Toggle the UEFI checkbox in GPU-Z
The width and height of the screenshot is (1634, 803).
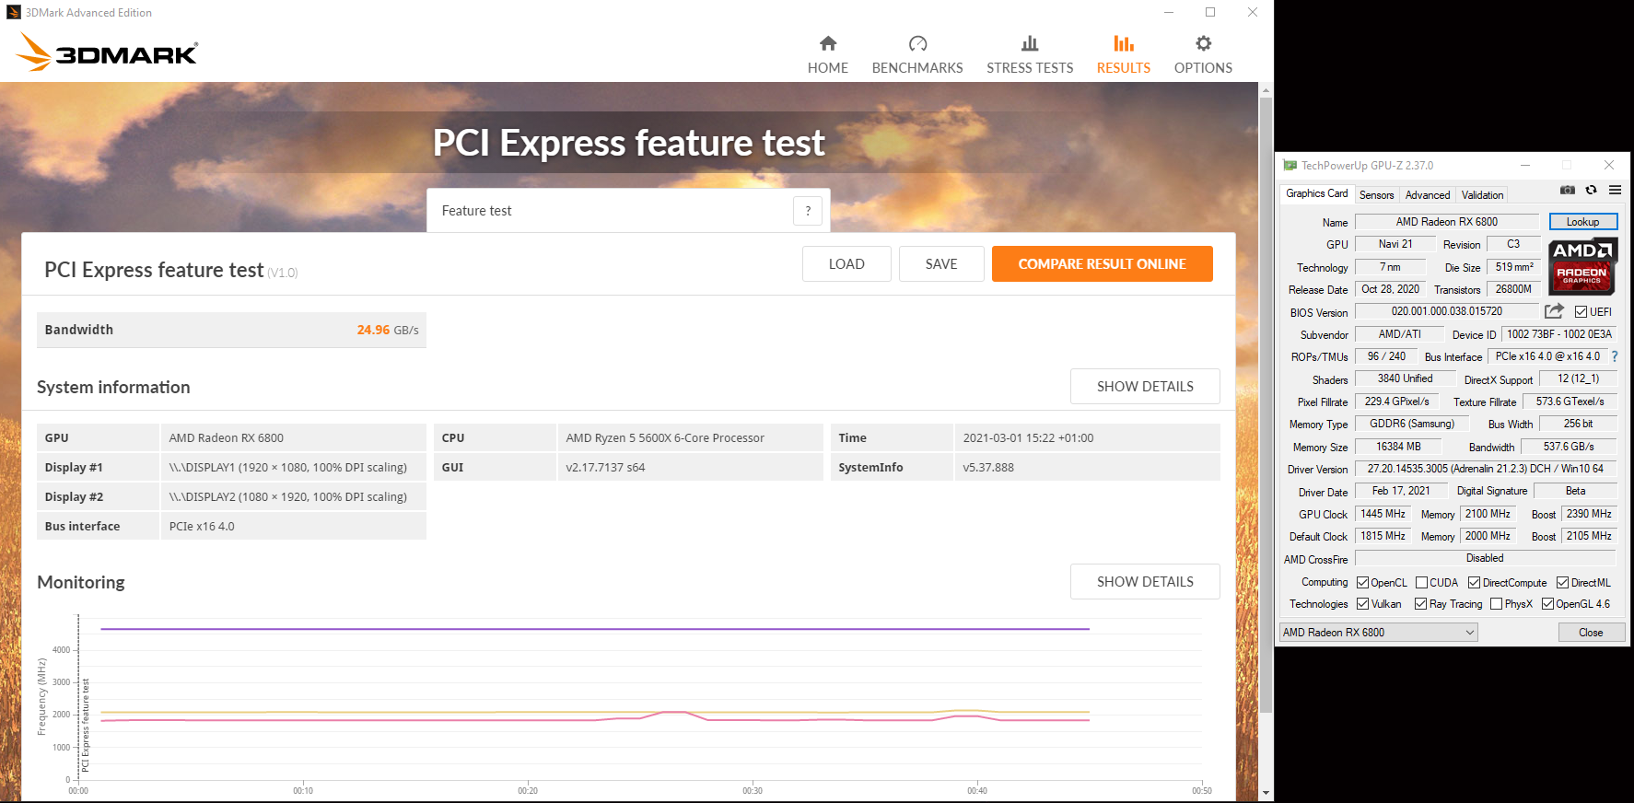pos(1581,312)
